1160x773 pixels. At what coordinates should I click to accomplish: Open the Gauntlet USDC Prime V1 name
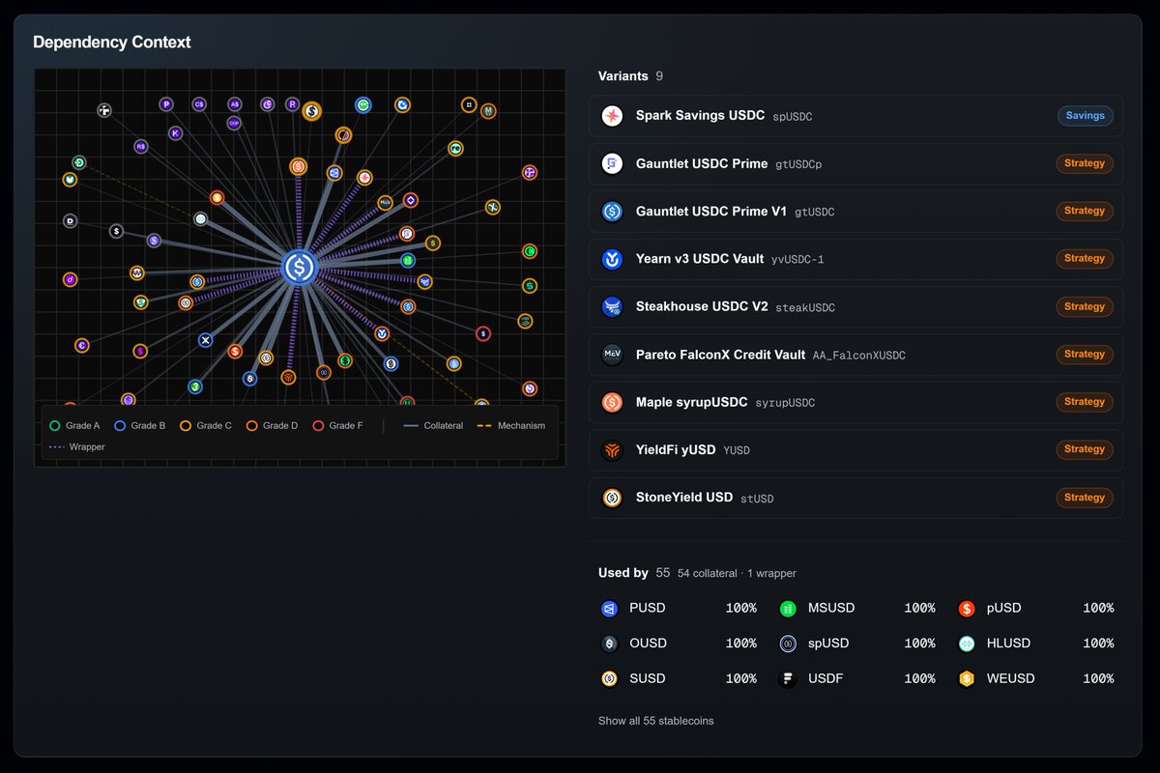(x=711, y=211)
